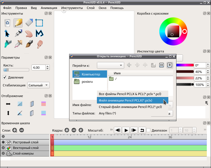Expand hidden timeline tools chevron after Масштаб
Viewport: 211px width, 168px height.
click(111, 130)
